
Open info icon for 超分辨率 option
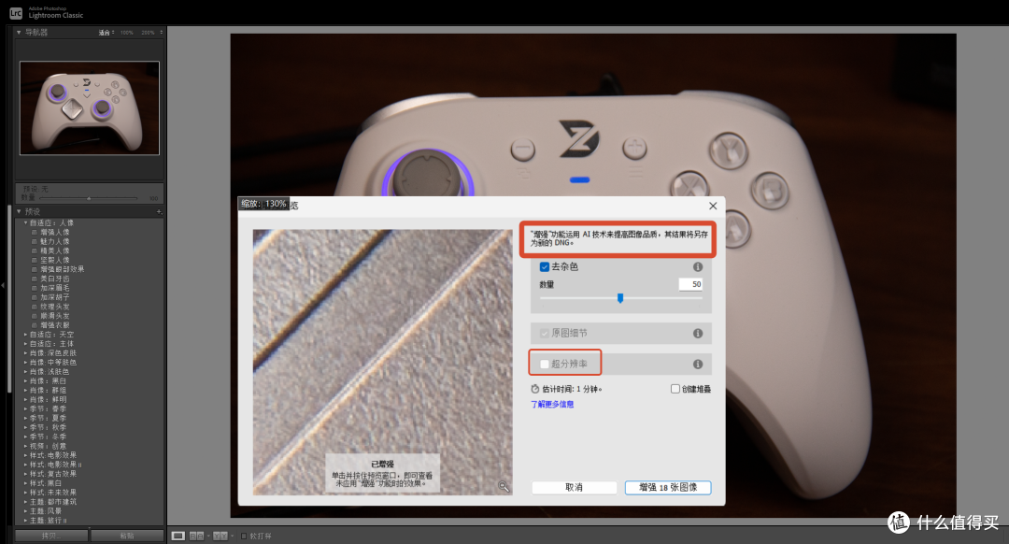(698, 364)
